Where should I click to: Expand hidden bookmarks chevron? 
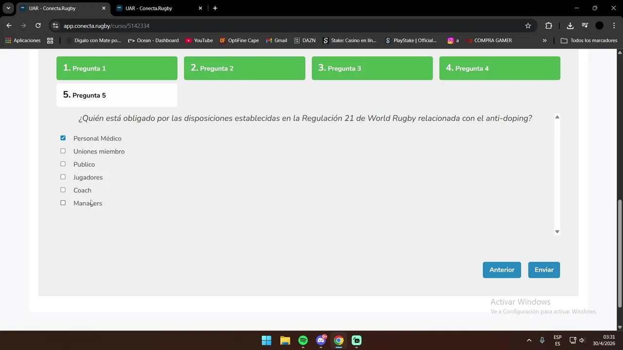pos(545,40)
